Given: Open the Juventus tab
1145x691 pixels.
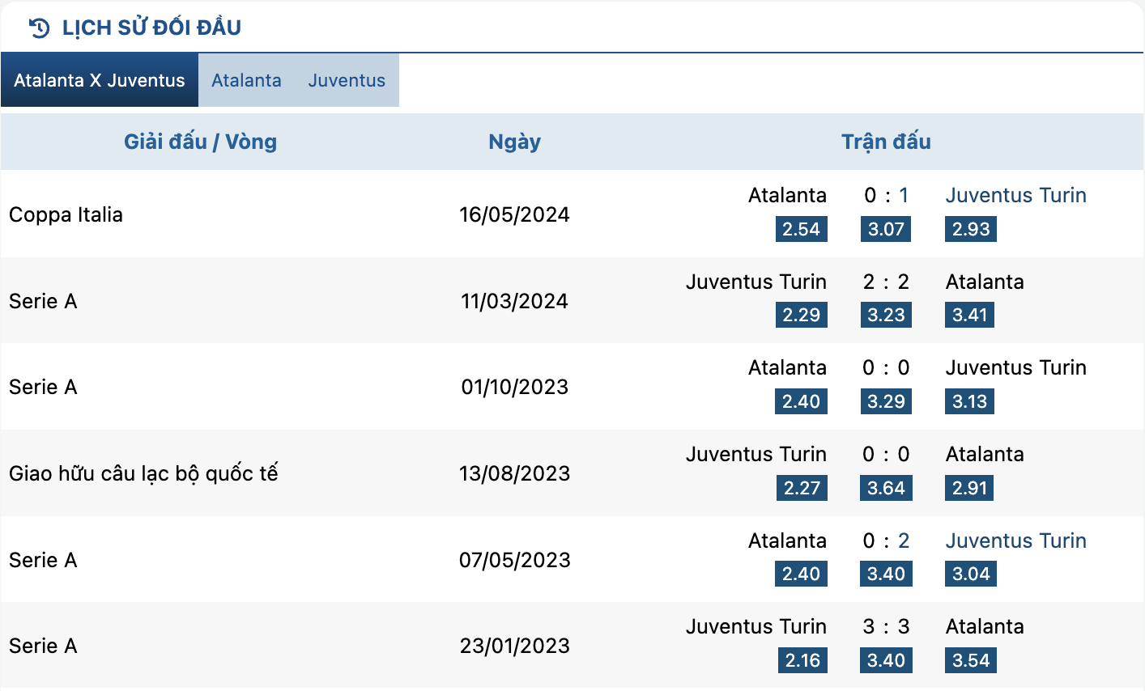Looking at the screenshot, I should pos(347,80).
